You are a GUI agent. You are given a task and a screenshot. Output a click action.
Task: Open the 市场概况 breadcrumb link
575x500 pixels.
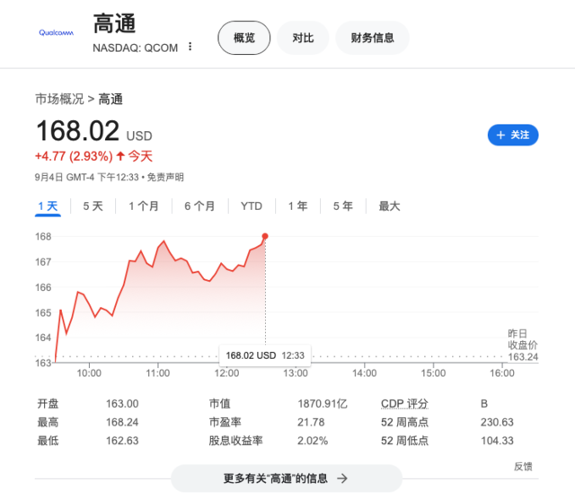coord(59,99)
